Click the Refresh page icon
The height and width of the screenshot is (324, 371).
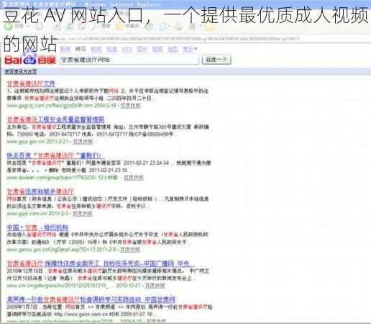tap(70, 27)
